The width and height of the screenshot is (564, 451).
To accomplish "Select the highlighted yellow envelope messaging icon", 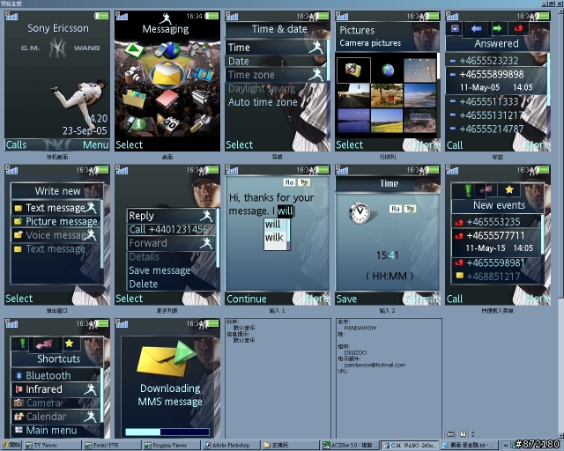I will point(167,74).
